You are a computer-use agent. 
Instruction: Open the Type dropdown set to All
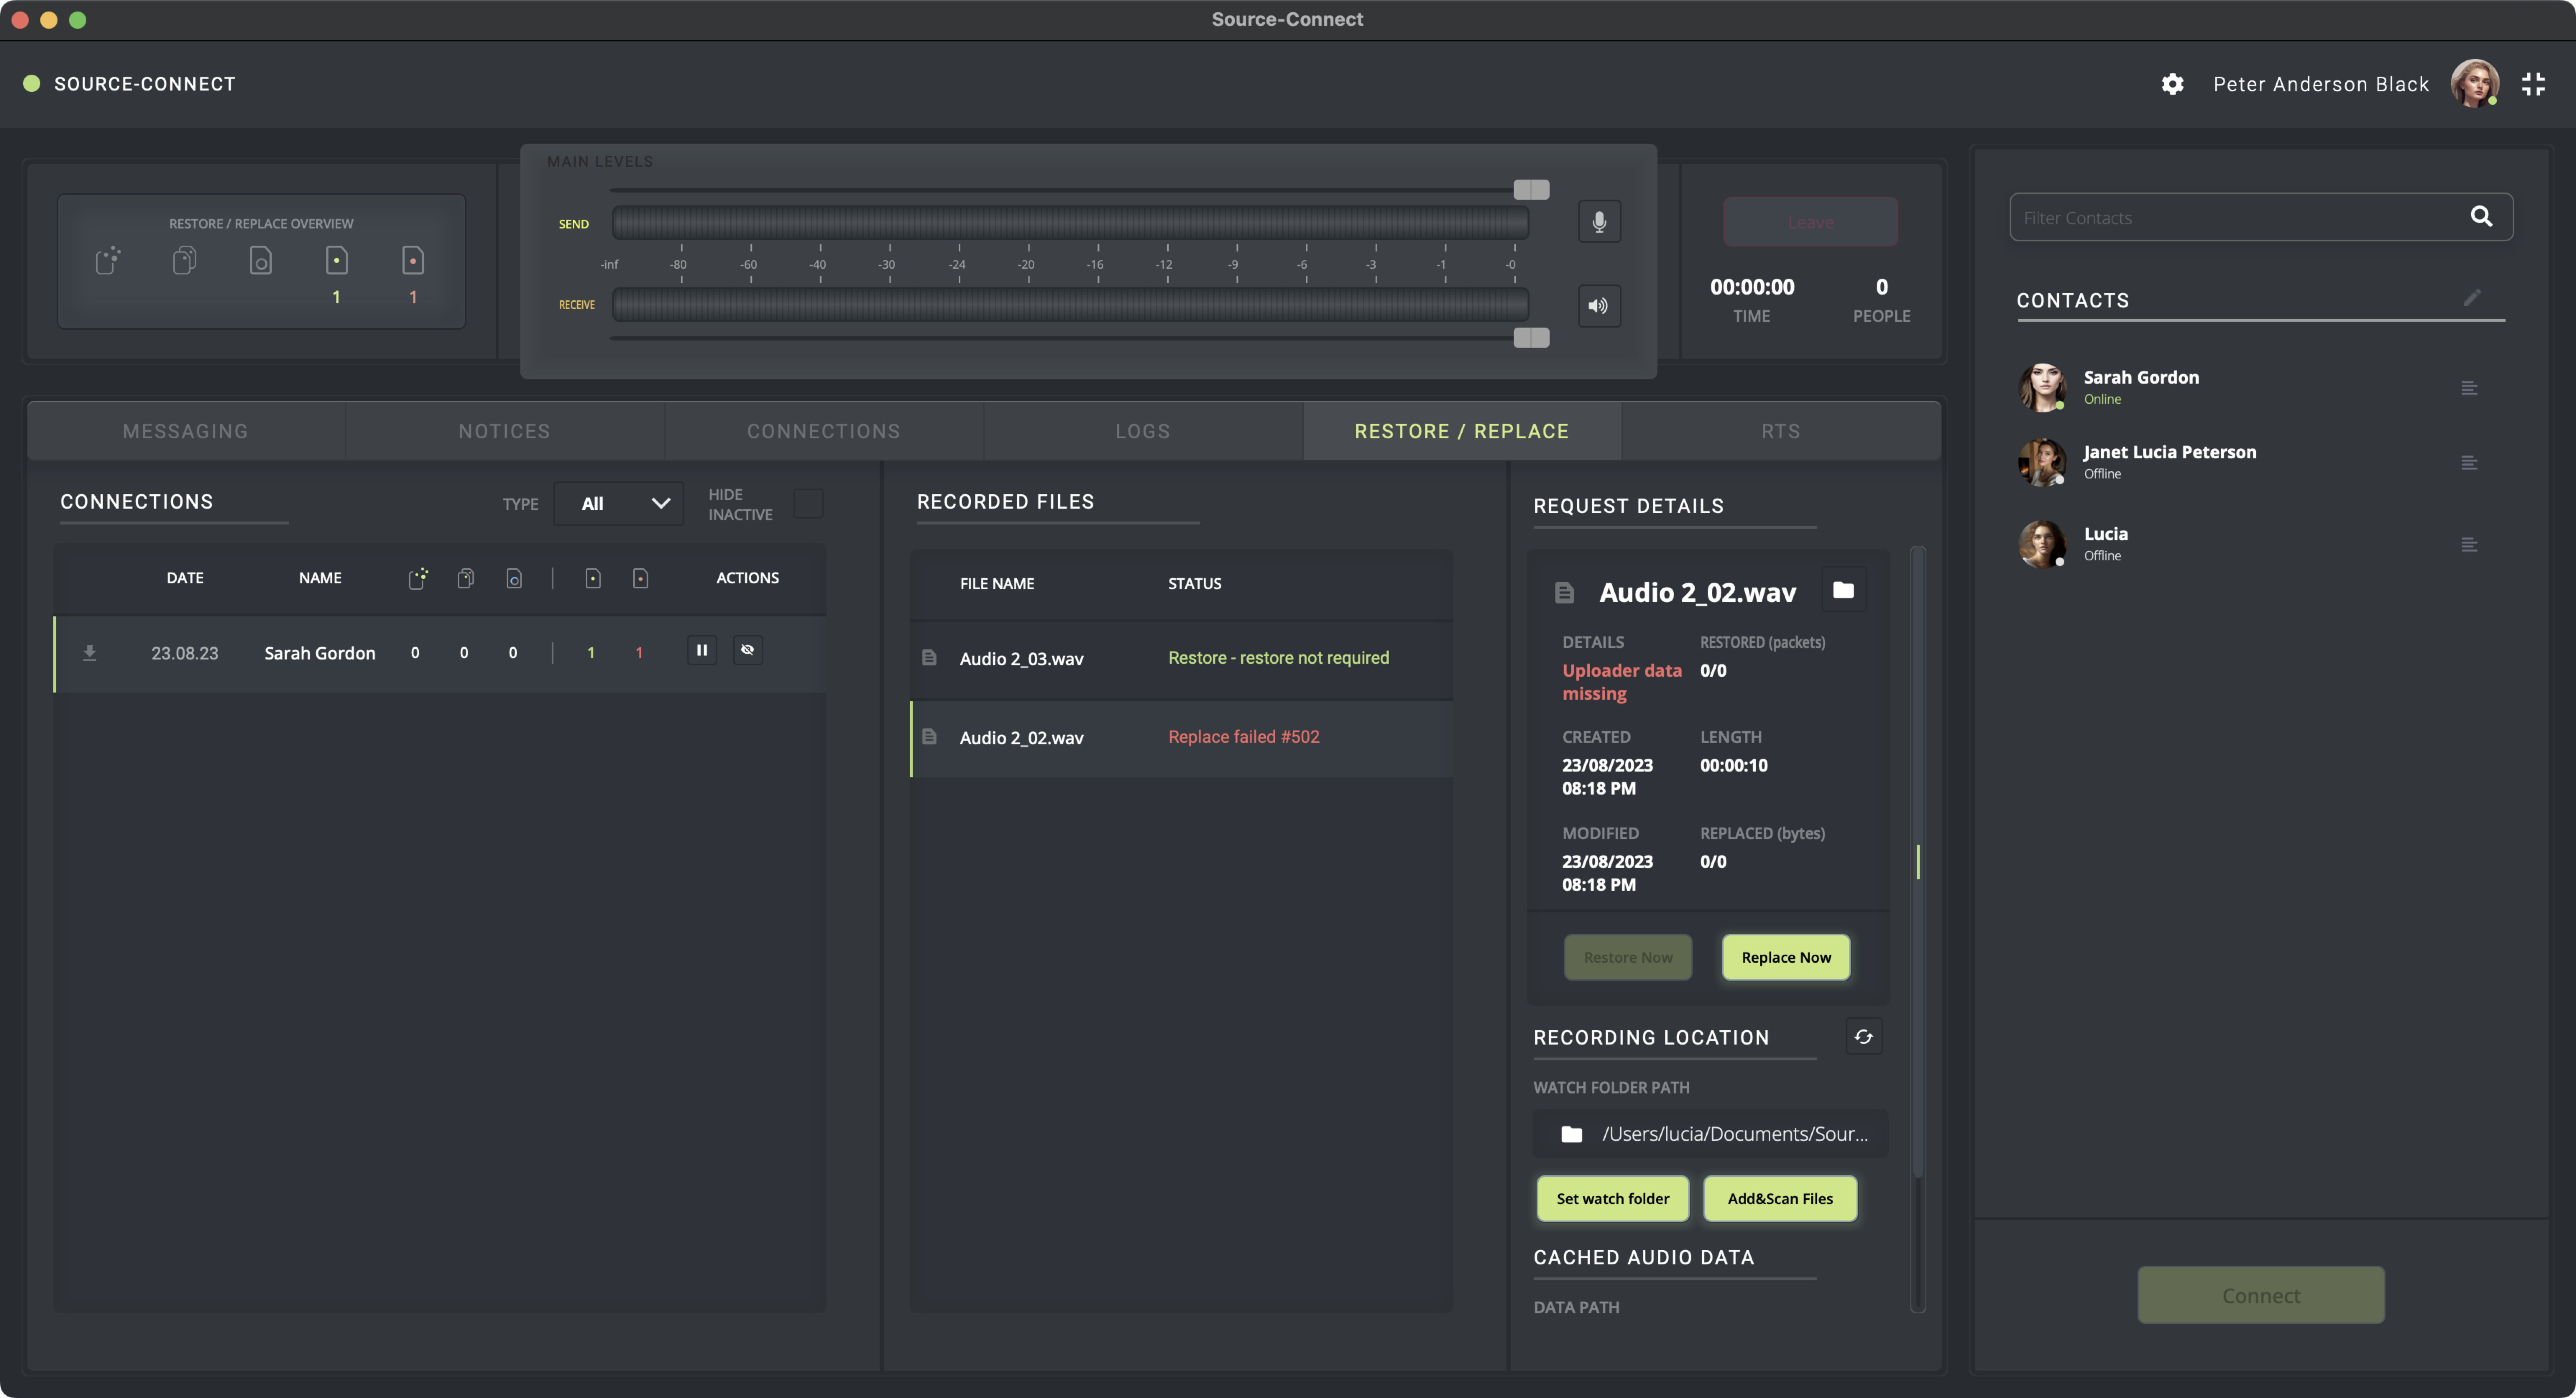(619, 504)
